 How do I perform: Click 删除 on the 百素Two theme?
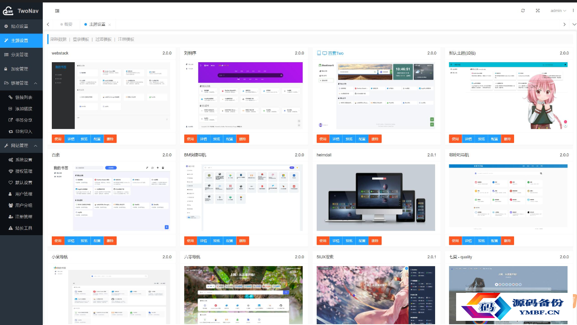(375, 139)
